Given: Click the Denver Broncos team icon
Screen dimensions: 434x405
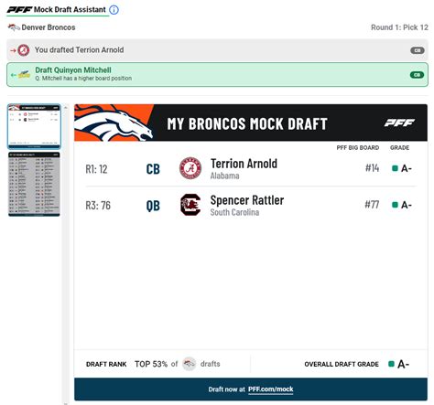Looking at the screenshot, I should point(14,27).
